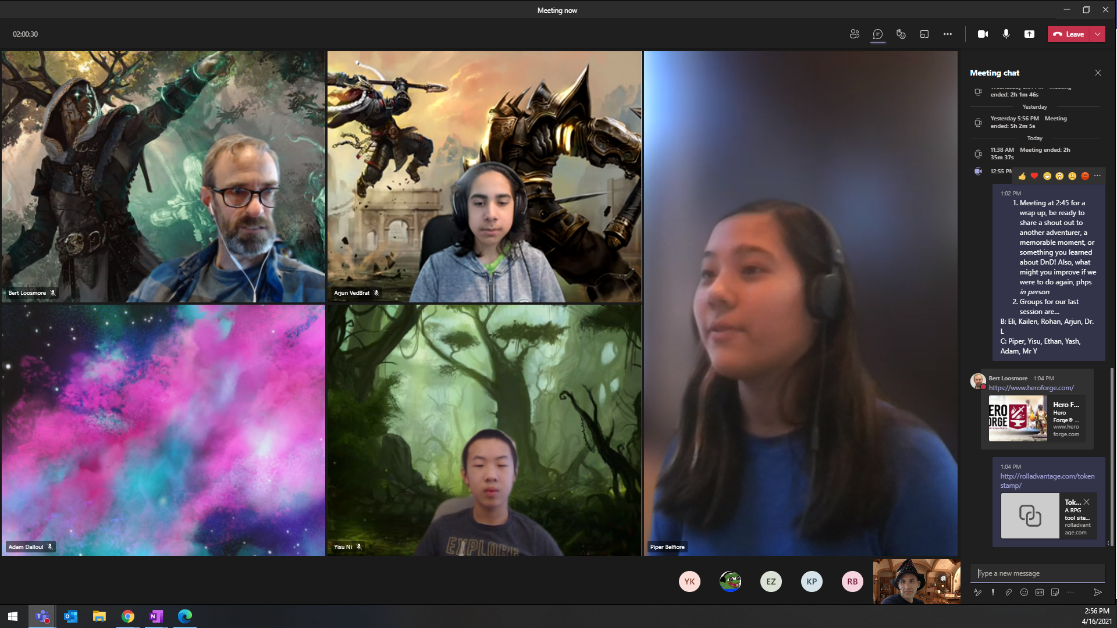The image size is (1117, 628).
Task: Attach a file to chat message
Action: 1008,593
